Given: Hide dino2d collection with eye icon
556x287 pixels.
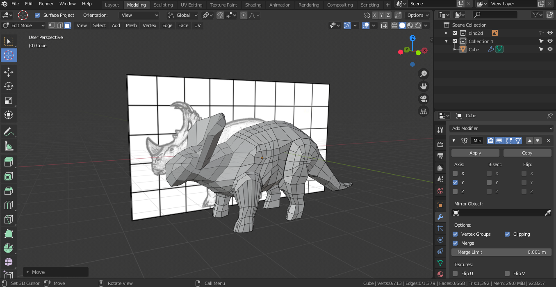Looking at the screenshot, I should point(550,33).
